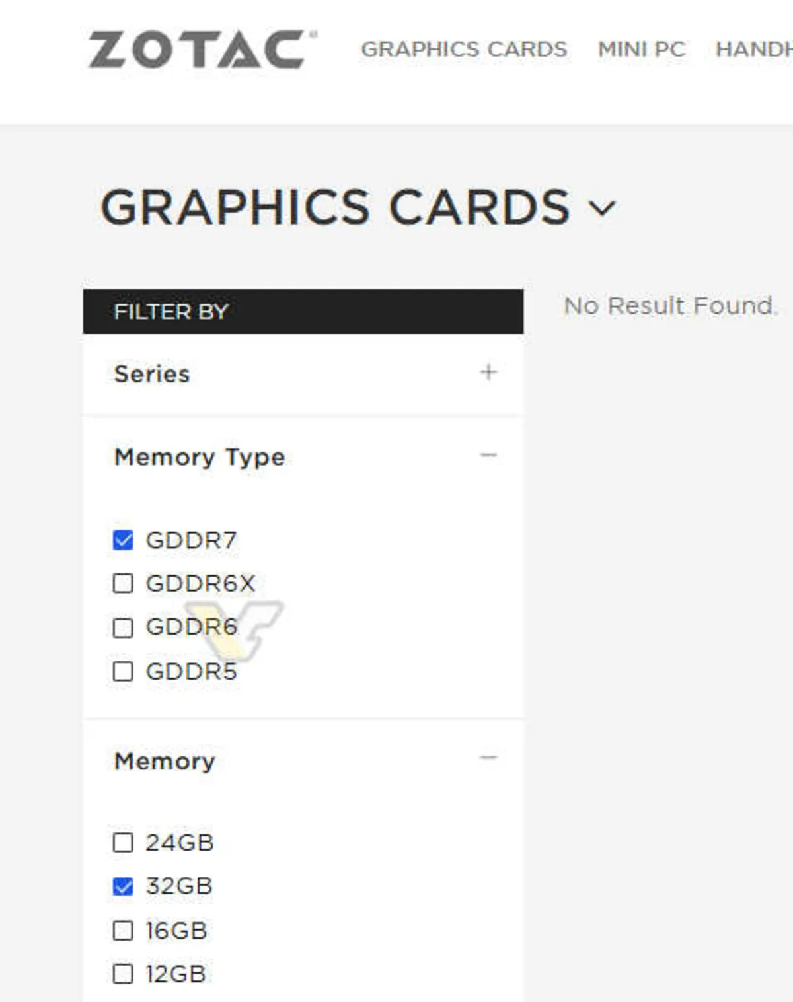
Task: Click the Memory Type filter label
Action: pos(199,457)
